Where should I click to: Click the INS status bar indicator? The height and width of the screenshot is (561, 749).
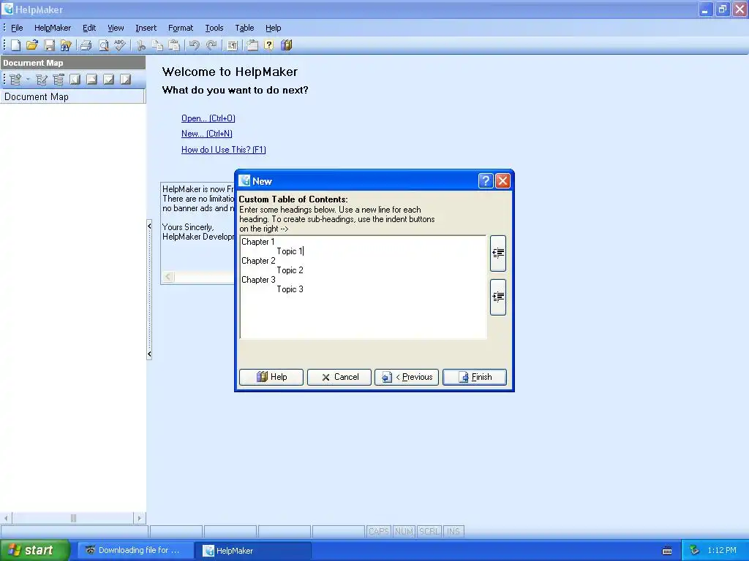453,532
